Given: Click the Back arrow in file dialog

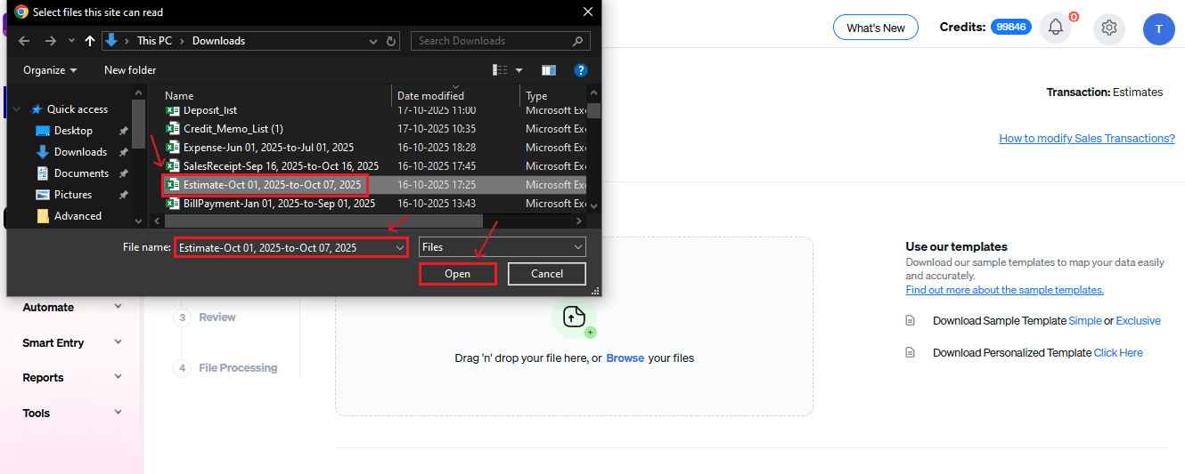Looking at the screenshot, I should (24, 41).
